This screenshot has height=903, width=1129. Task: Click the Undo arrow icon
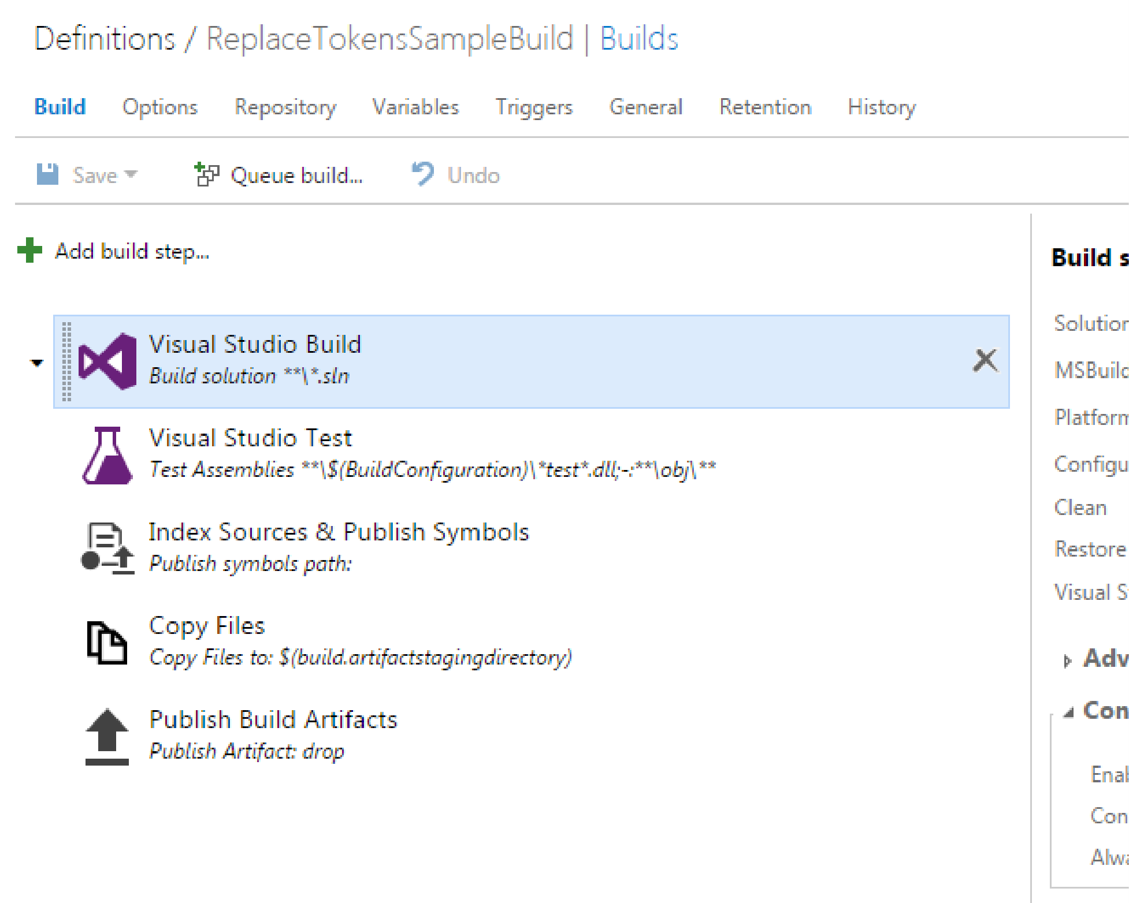422,173
